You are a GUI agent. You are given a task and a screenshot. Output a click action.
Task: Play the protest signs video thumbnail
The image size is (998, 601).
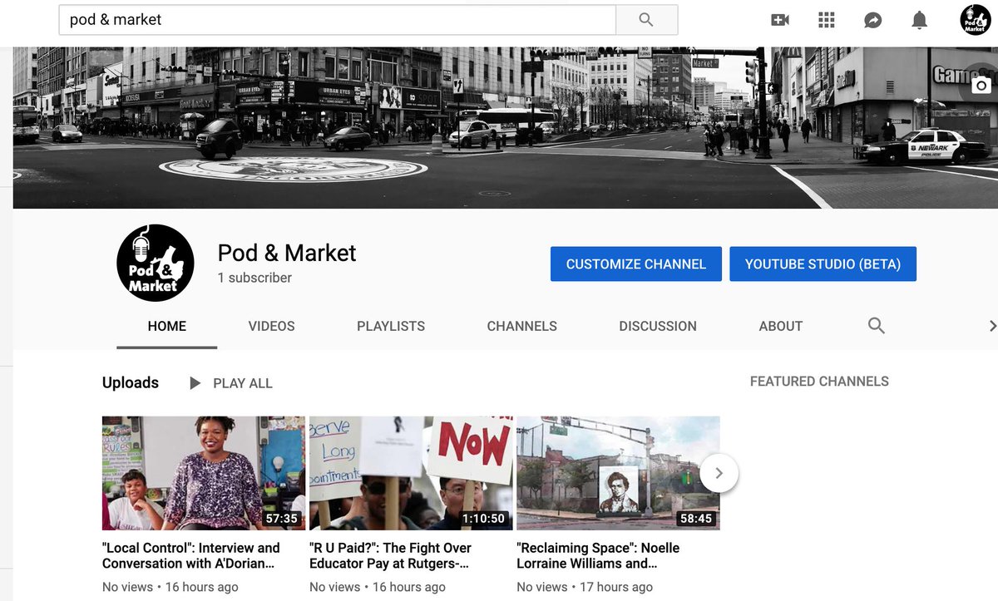pos(411,473)
